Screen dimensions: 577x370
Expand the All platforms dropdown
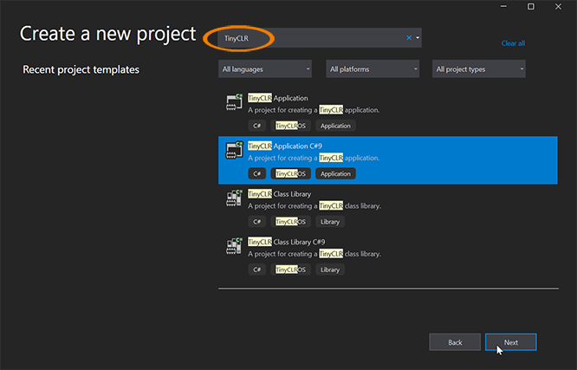click(373, 68)
